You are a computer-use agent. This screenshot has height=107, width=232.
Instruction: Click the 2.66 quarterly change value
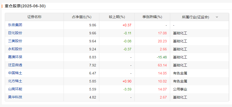163,49
